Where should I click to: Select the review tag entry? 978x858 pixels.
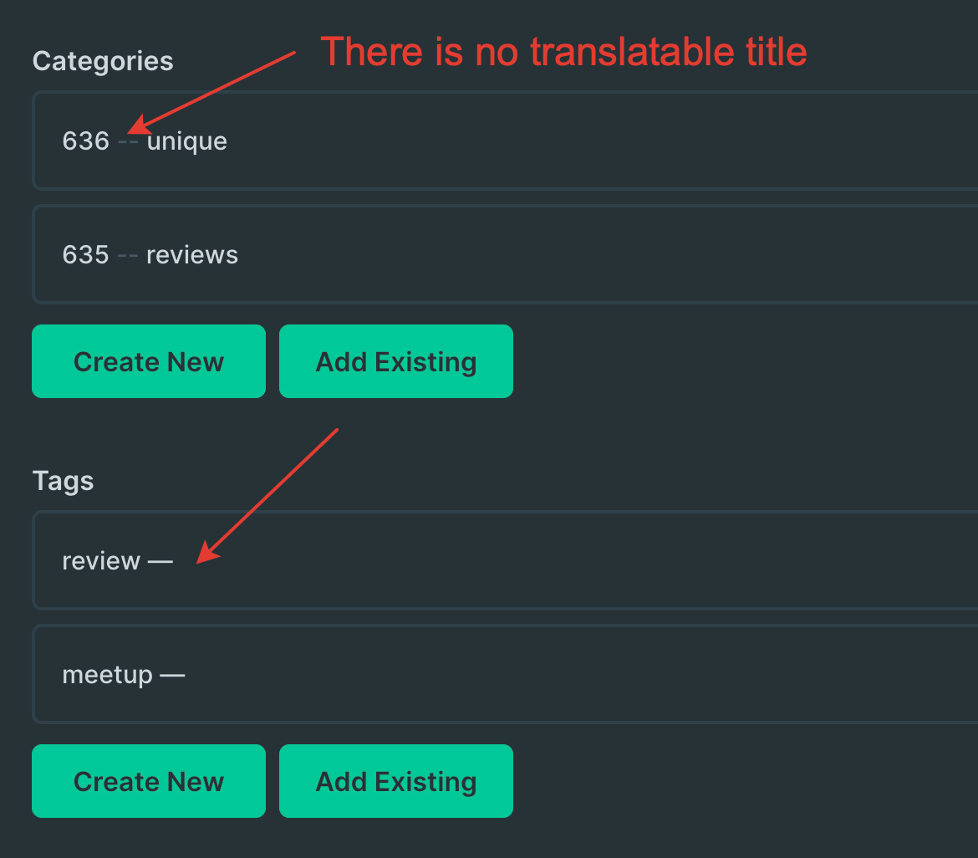pos(334,560)
